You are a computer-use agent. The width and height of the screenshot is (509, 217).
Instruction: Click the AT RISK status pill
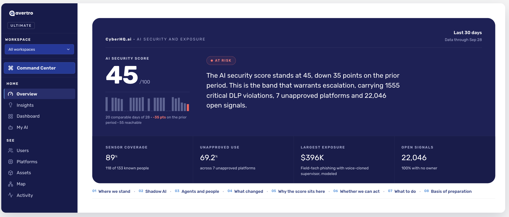click(221, 60)
